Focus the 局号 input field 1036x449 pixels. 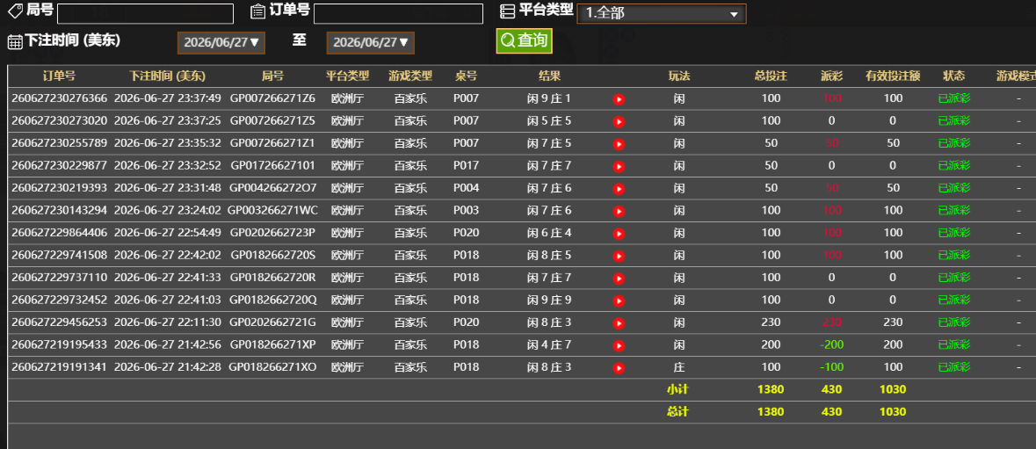(145, 13)
